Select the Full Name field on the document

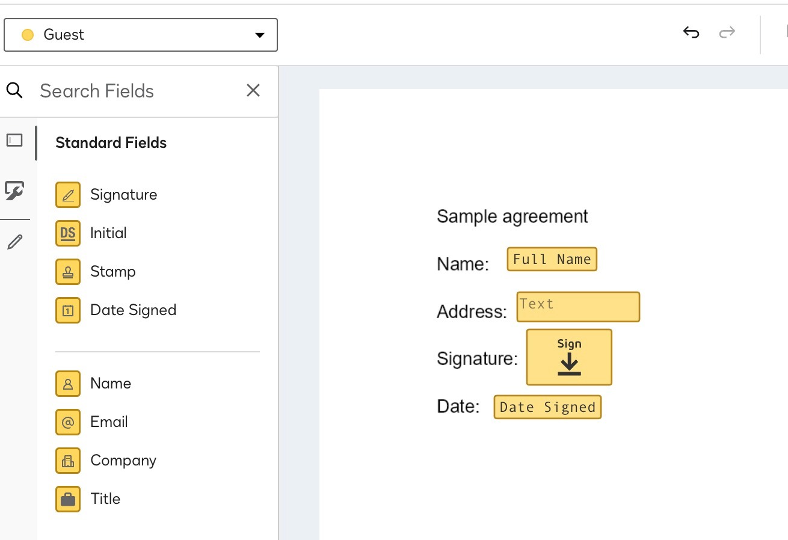coord(551,259)
